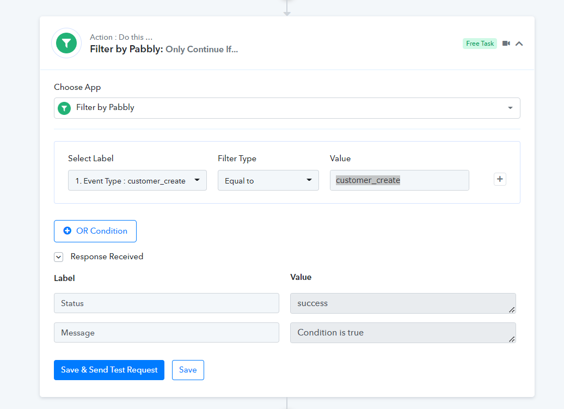Open the Choose App dropdown
The width and height of the screenshot is (564, 409).
(x=287, y=108)
